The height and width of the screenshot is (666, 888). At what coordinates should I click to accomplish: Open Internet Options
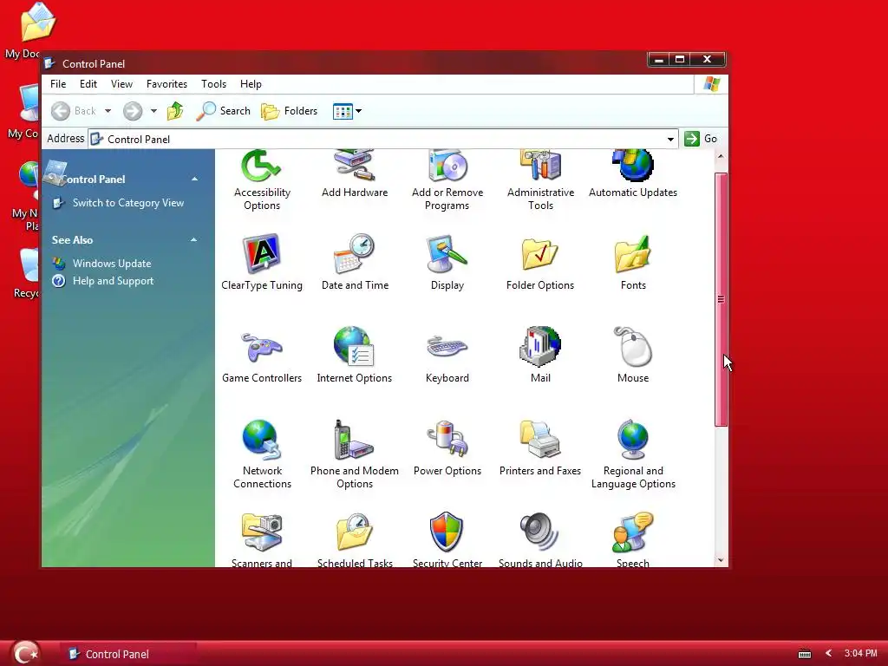354,355
